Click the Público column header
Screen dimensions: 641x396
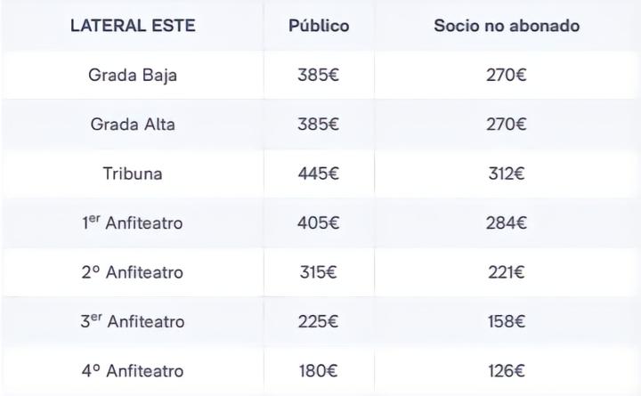tap(319, 26)
